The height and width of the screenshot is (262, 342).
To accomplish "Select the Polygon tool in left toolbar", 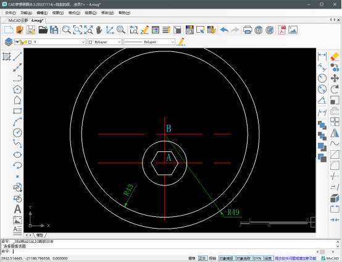I will [17, 90].
